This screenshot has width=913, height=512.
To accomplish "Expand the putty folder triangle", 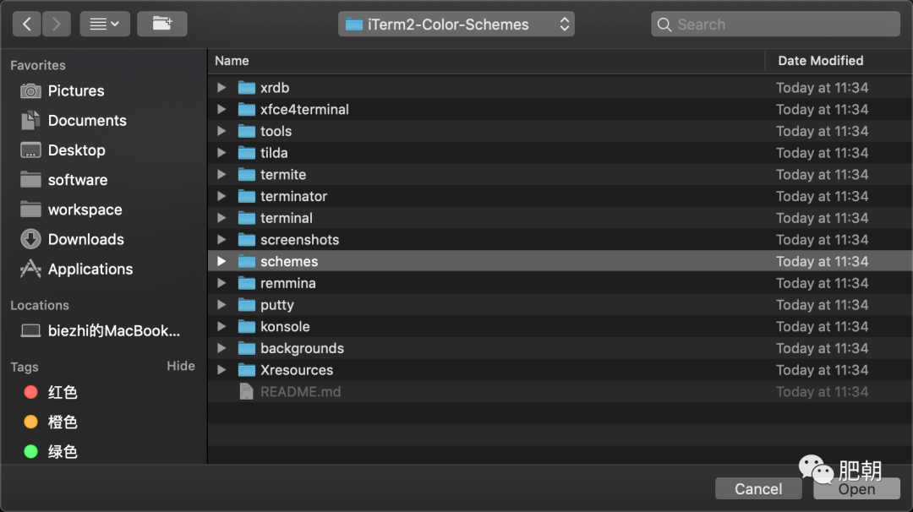I will pyautogui.click(x=221, y=305).
